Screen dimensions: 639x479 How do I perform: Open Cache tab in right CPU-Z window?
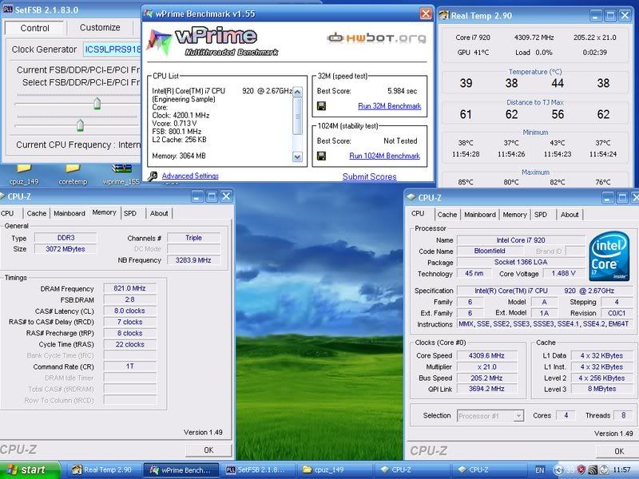point(447,215)
